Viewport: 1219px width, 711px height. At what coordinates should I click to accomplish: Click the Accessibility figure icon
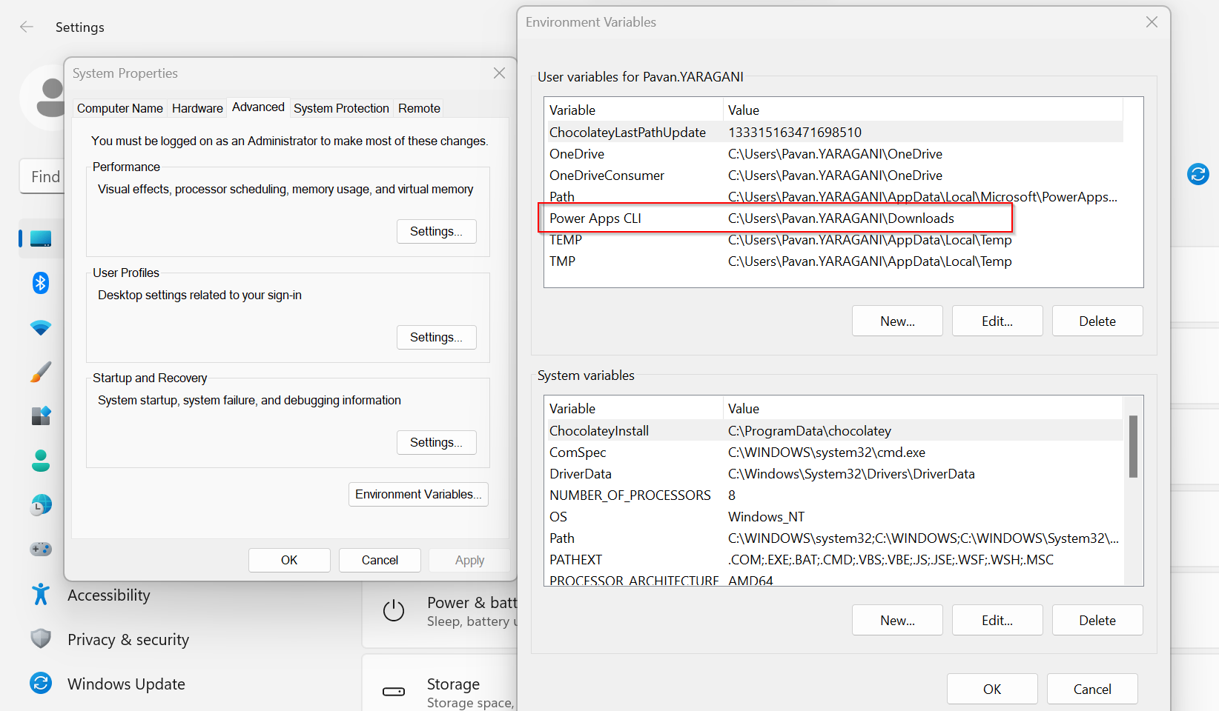41,595
